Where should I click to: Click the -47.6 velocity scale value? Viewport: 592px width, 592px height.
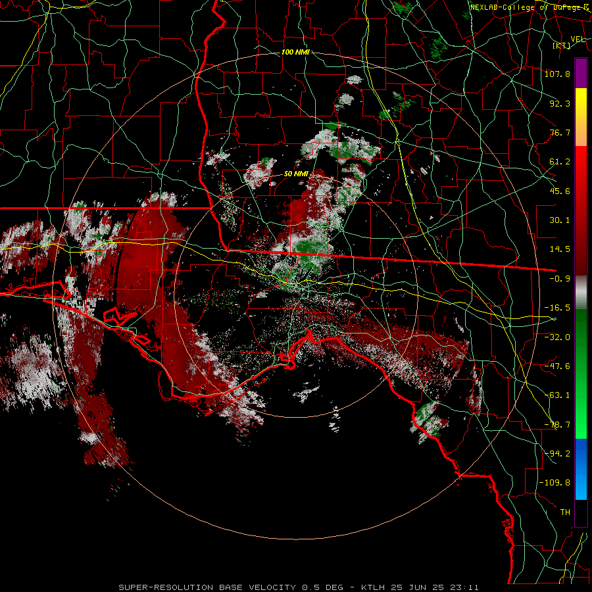click(557, 366)
